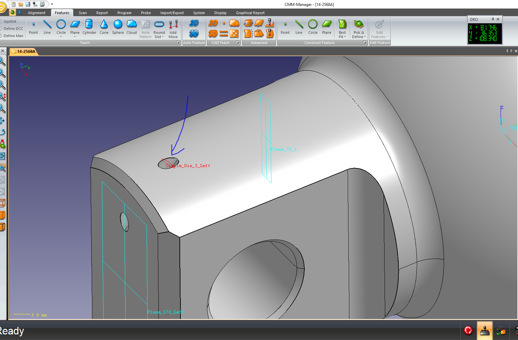Click the Open folder quick access icon
The width and height of the screenshot is (518, 340).
pos(21,4)
